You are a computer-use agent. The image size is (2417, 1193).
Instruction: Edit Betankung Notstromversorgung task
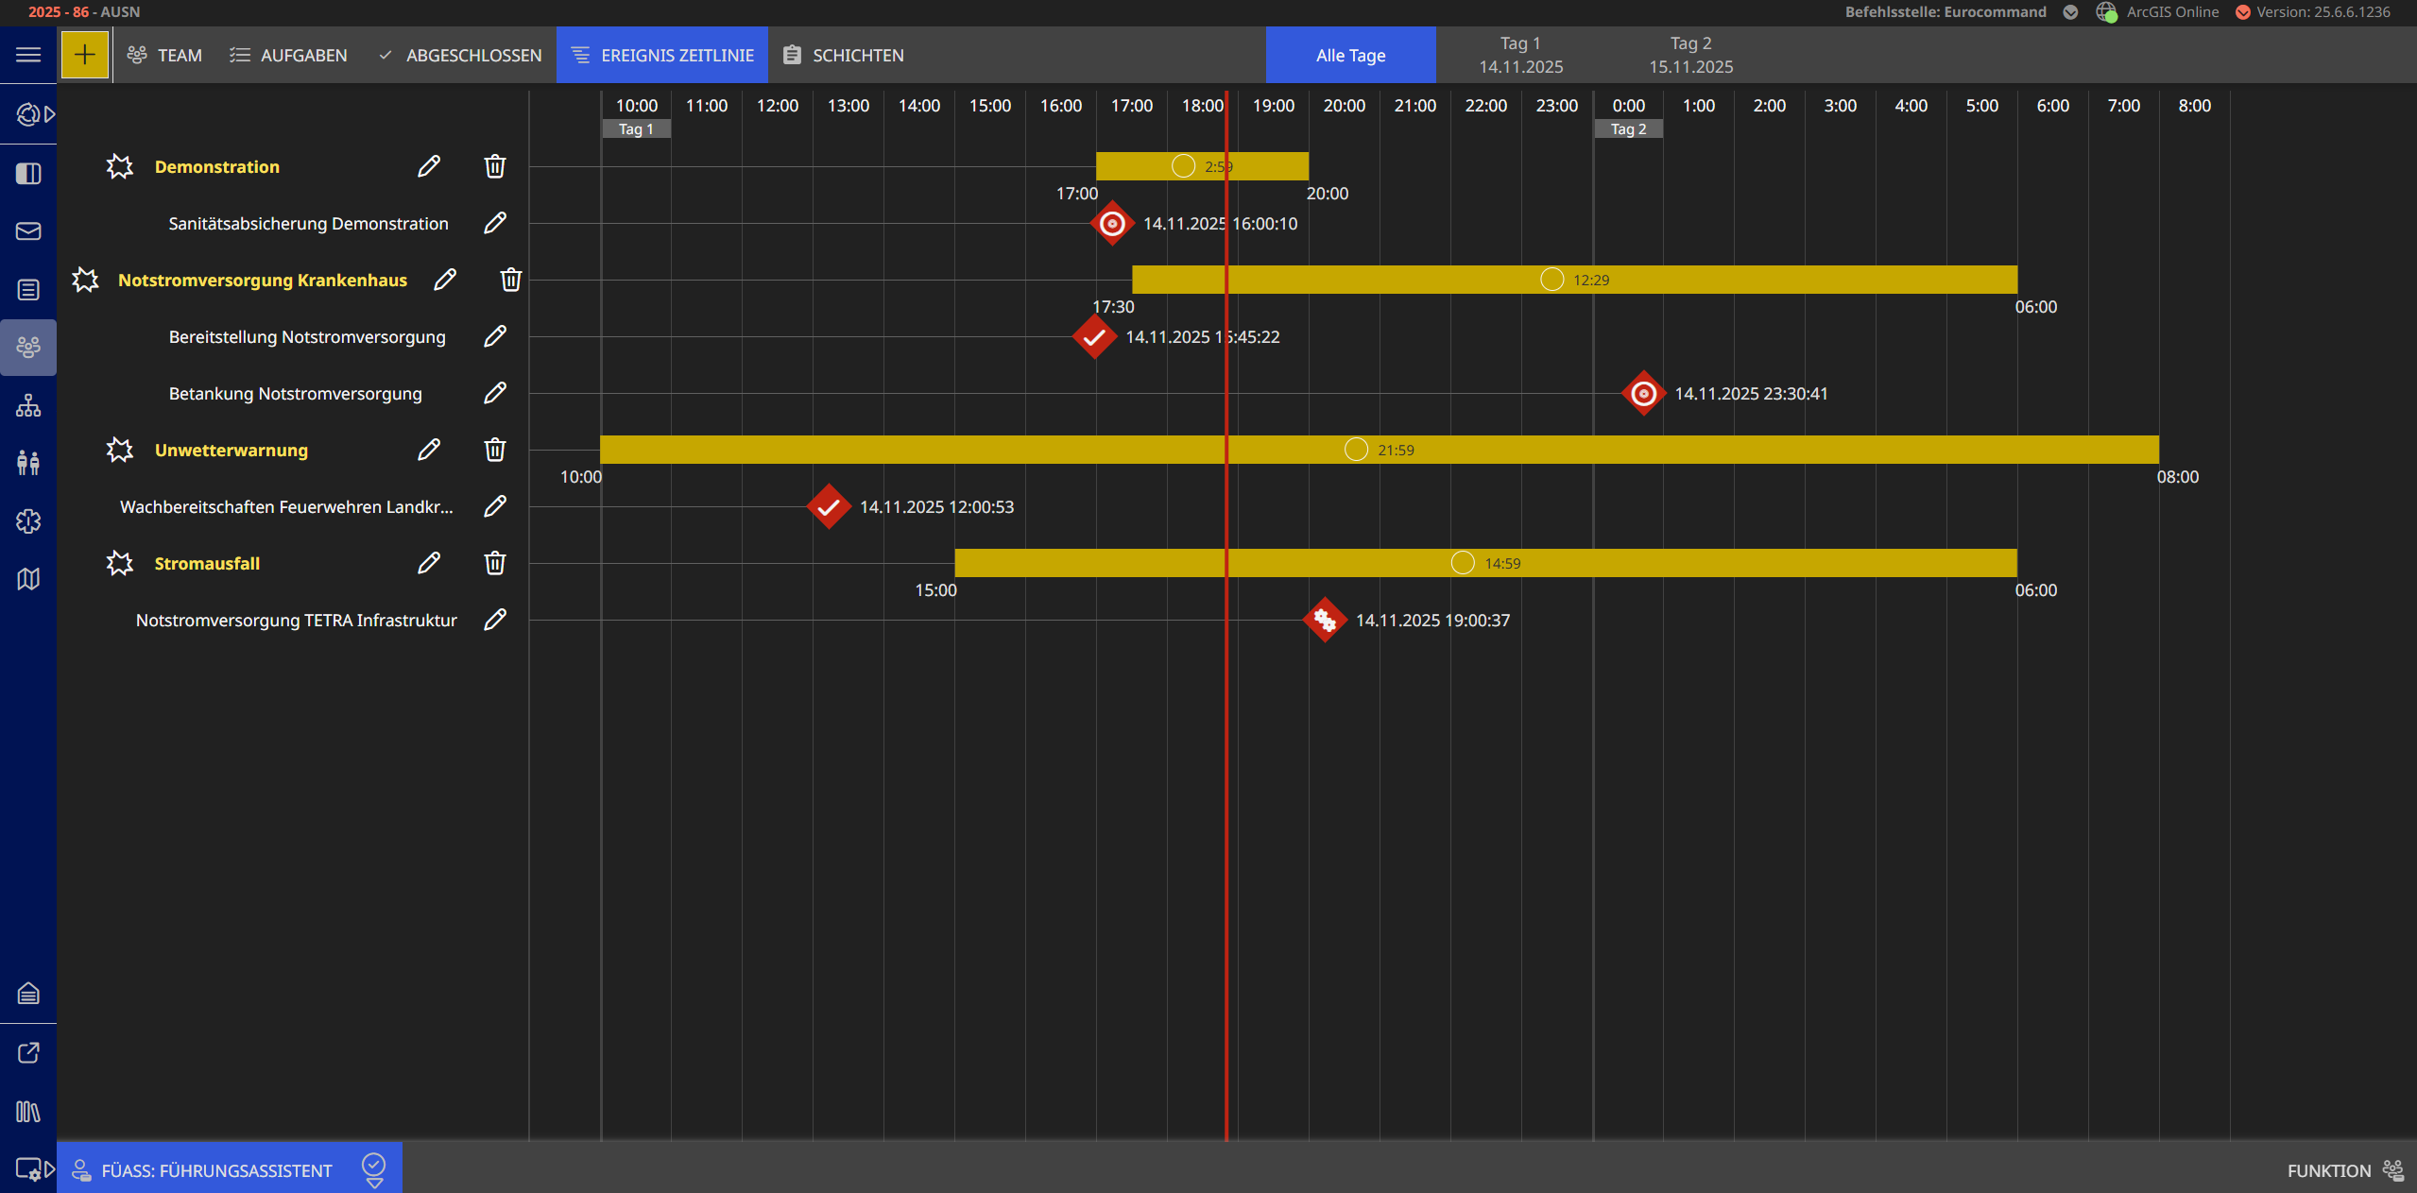[x=495, y=393]
